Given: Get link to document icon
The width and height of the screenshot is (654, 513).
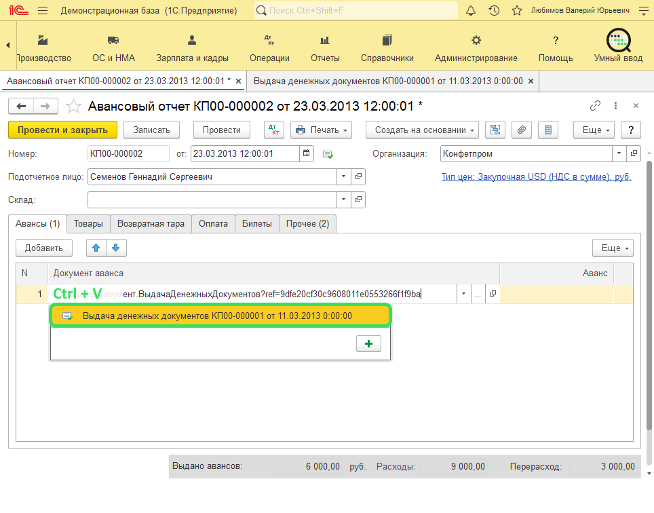Looking at the screenshot, I should (x=595, y=106).
